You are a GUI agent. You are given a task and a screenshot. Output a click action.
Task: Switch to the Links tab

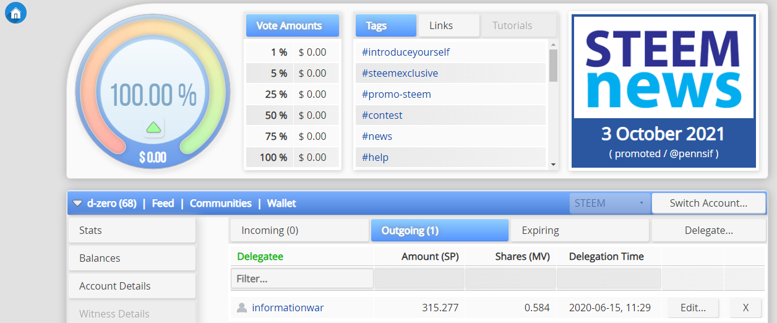449,25
